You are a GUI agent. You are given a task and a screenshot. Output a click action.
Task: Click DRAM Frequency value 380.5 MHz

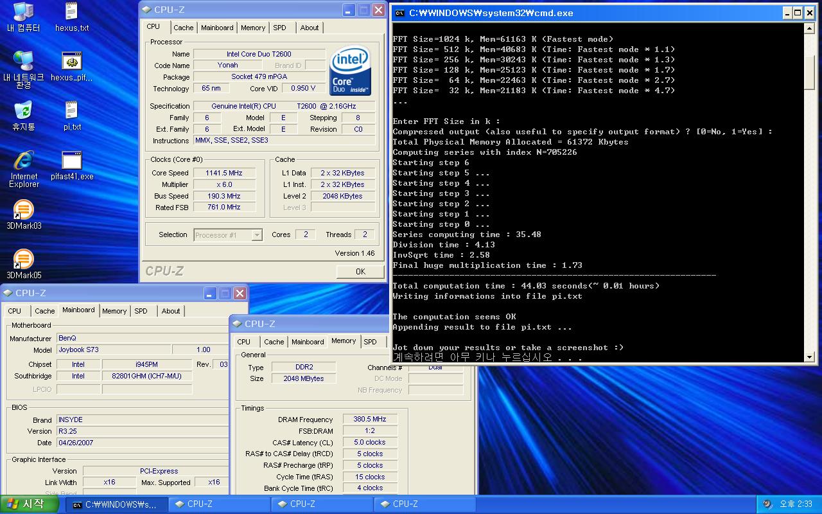tap(370, 420)
